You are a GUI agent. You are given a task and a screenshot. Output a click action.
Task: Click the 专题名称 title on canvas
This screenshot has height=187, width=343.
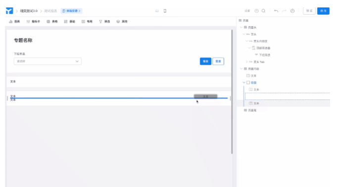coord(23,40)
